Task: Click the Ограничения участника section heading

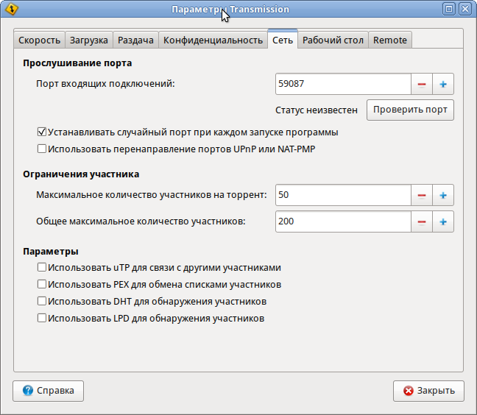Action: click(81, 174)
